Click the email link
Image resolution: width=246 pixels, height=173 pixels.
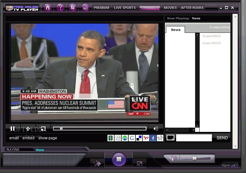14,138
